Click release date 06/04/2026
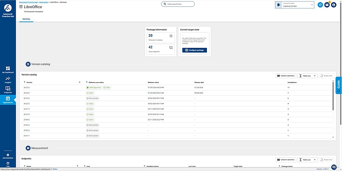Viewport: 342px width, 171px height. 199,93
